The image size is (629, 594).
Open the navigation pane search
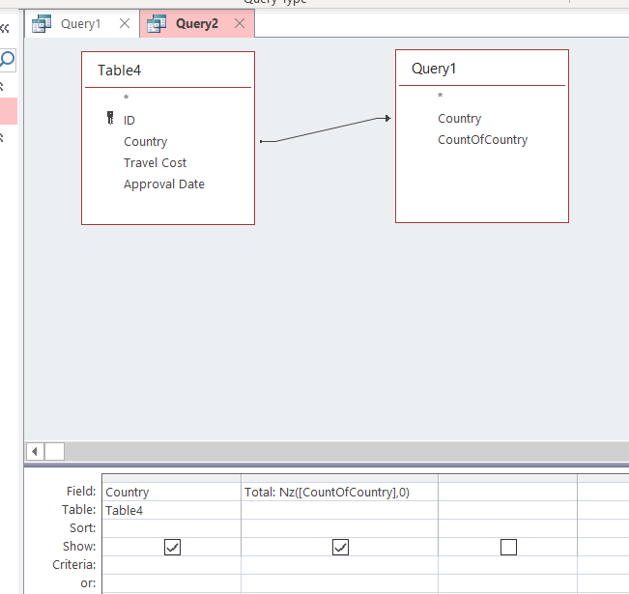point(8,60)
